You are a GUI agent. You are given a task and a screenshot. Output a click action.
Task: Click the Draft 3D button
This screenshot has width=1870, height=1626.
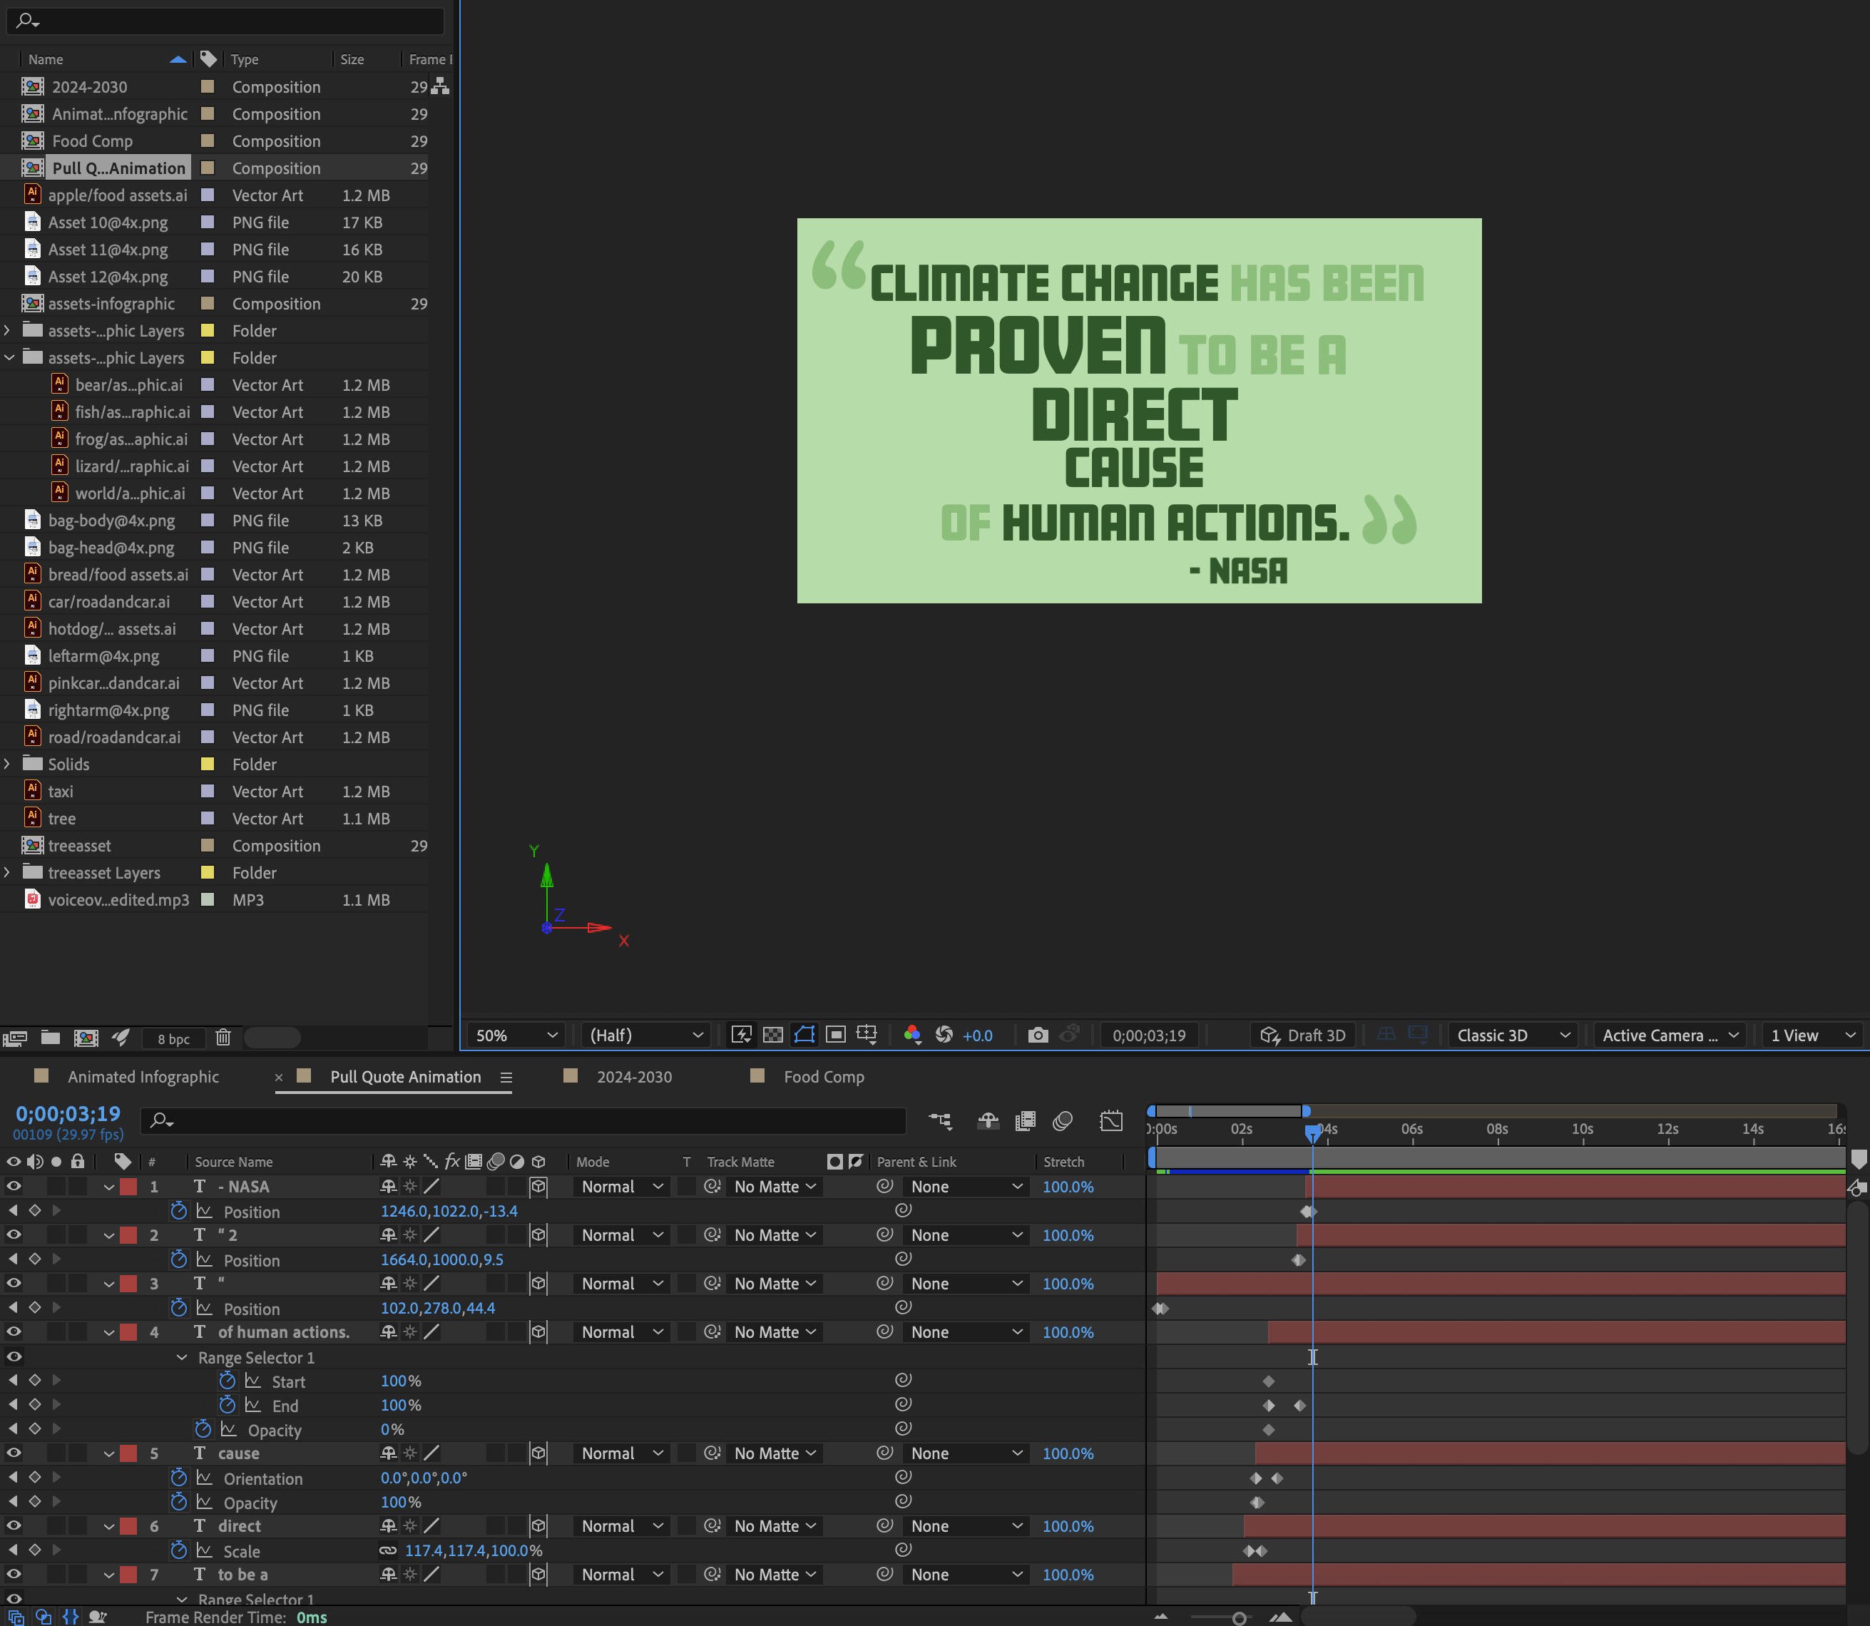(x=1303, y=1036)
